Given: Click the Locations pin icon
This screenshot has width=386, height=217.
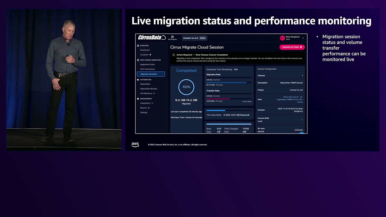Looking at the screenshot, I should pyautogui.click(x=150, y=55).
